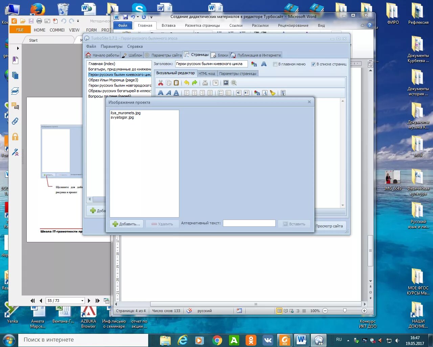Image resolution: width=433 pixels, height=347 pixels.
Task: Switch Word to Draft view
Action: pyautogui.click(x=304, y=311)
